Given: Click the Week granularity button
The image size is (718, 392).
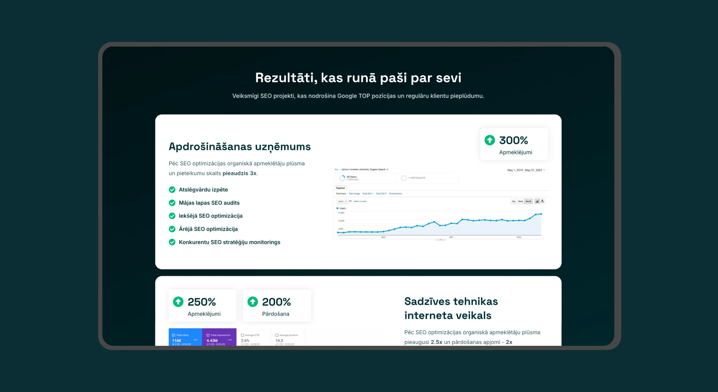Looking at the screenshot, I should pos(521,201).
